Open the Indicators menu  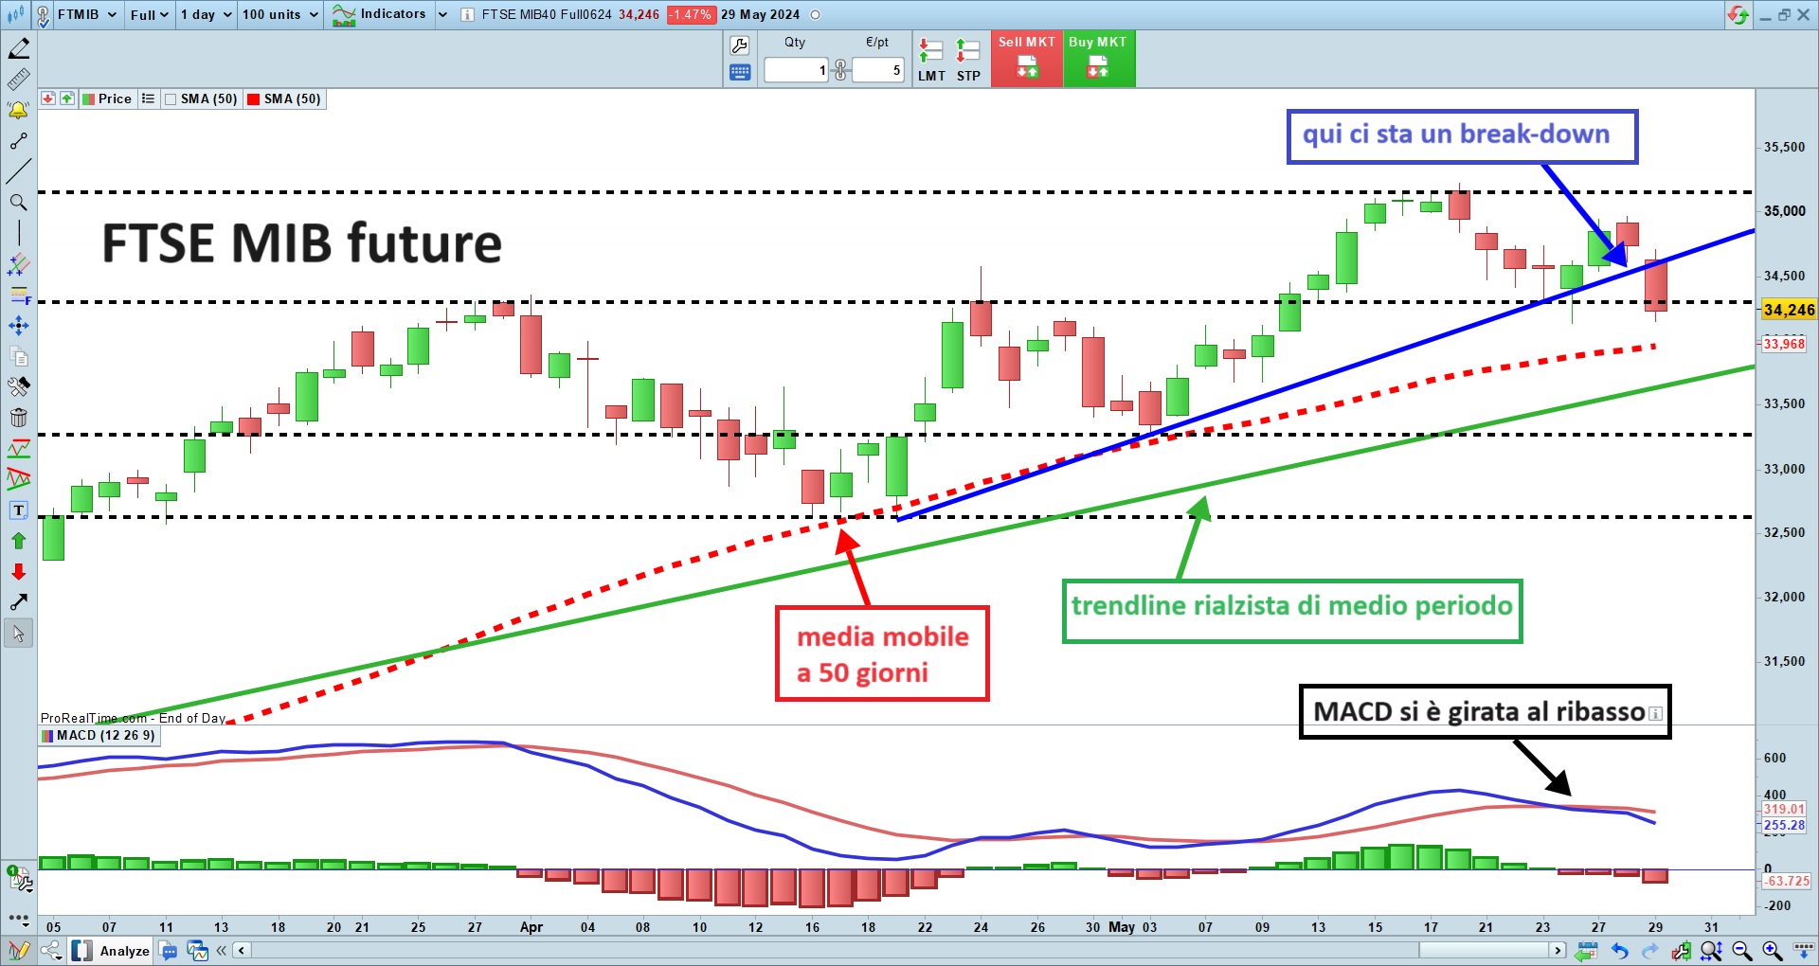[x=379, y=15]
